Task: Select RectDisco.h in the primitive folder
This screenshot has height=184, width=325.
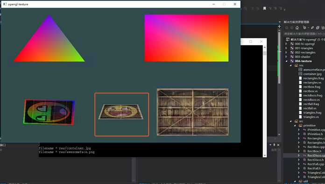Action: [315, 160]
